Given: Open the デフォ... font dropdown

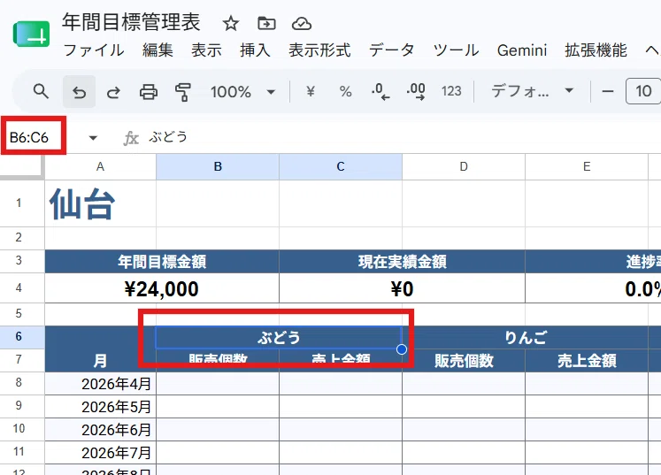Looking at the screenshot, I should point(533,91).
